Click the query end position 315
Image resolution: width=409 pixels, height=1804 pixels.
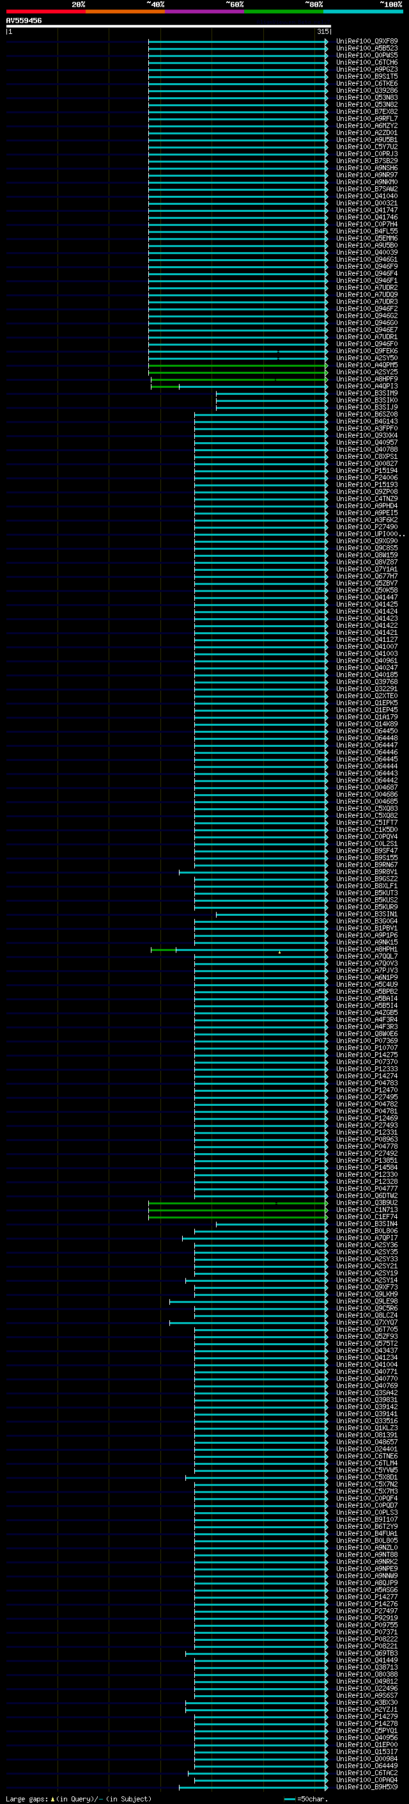point(322,31)
